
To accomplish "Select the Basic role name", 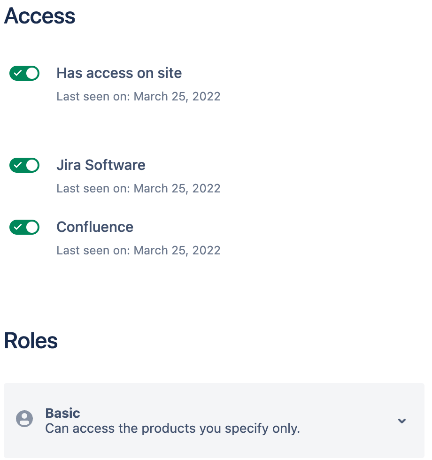I will tap(62, 413).
